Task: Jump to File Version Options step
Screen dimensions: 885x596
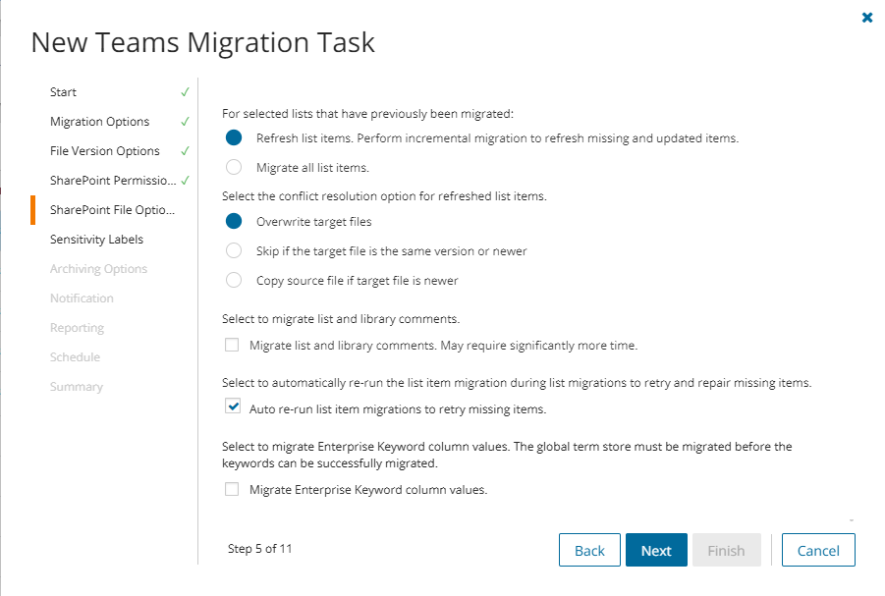Action: tap(105, 150)
